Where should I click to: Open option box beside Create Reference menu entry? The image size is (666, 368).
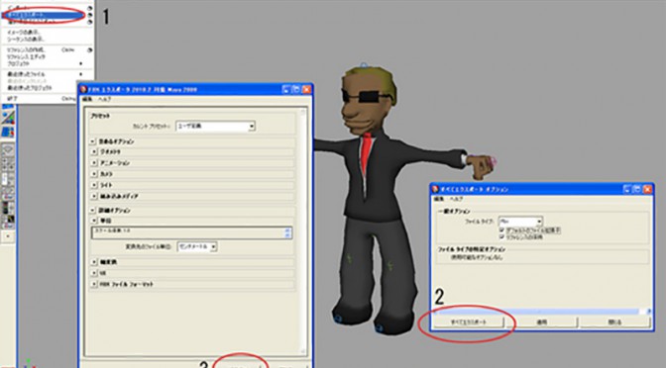click(90, 50)
